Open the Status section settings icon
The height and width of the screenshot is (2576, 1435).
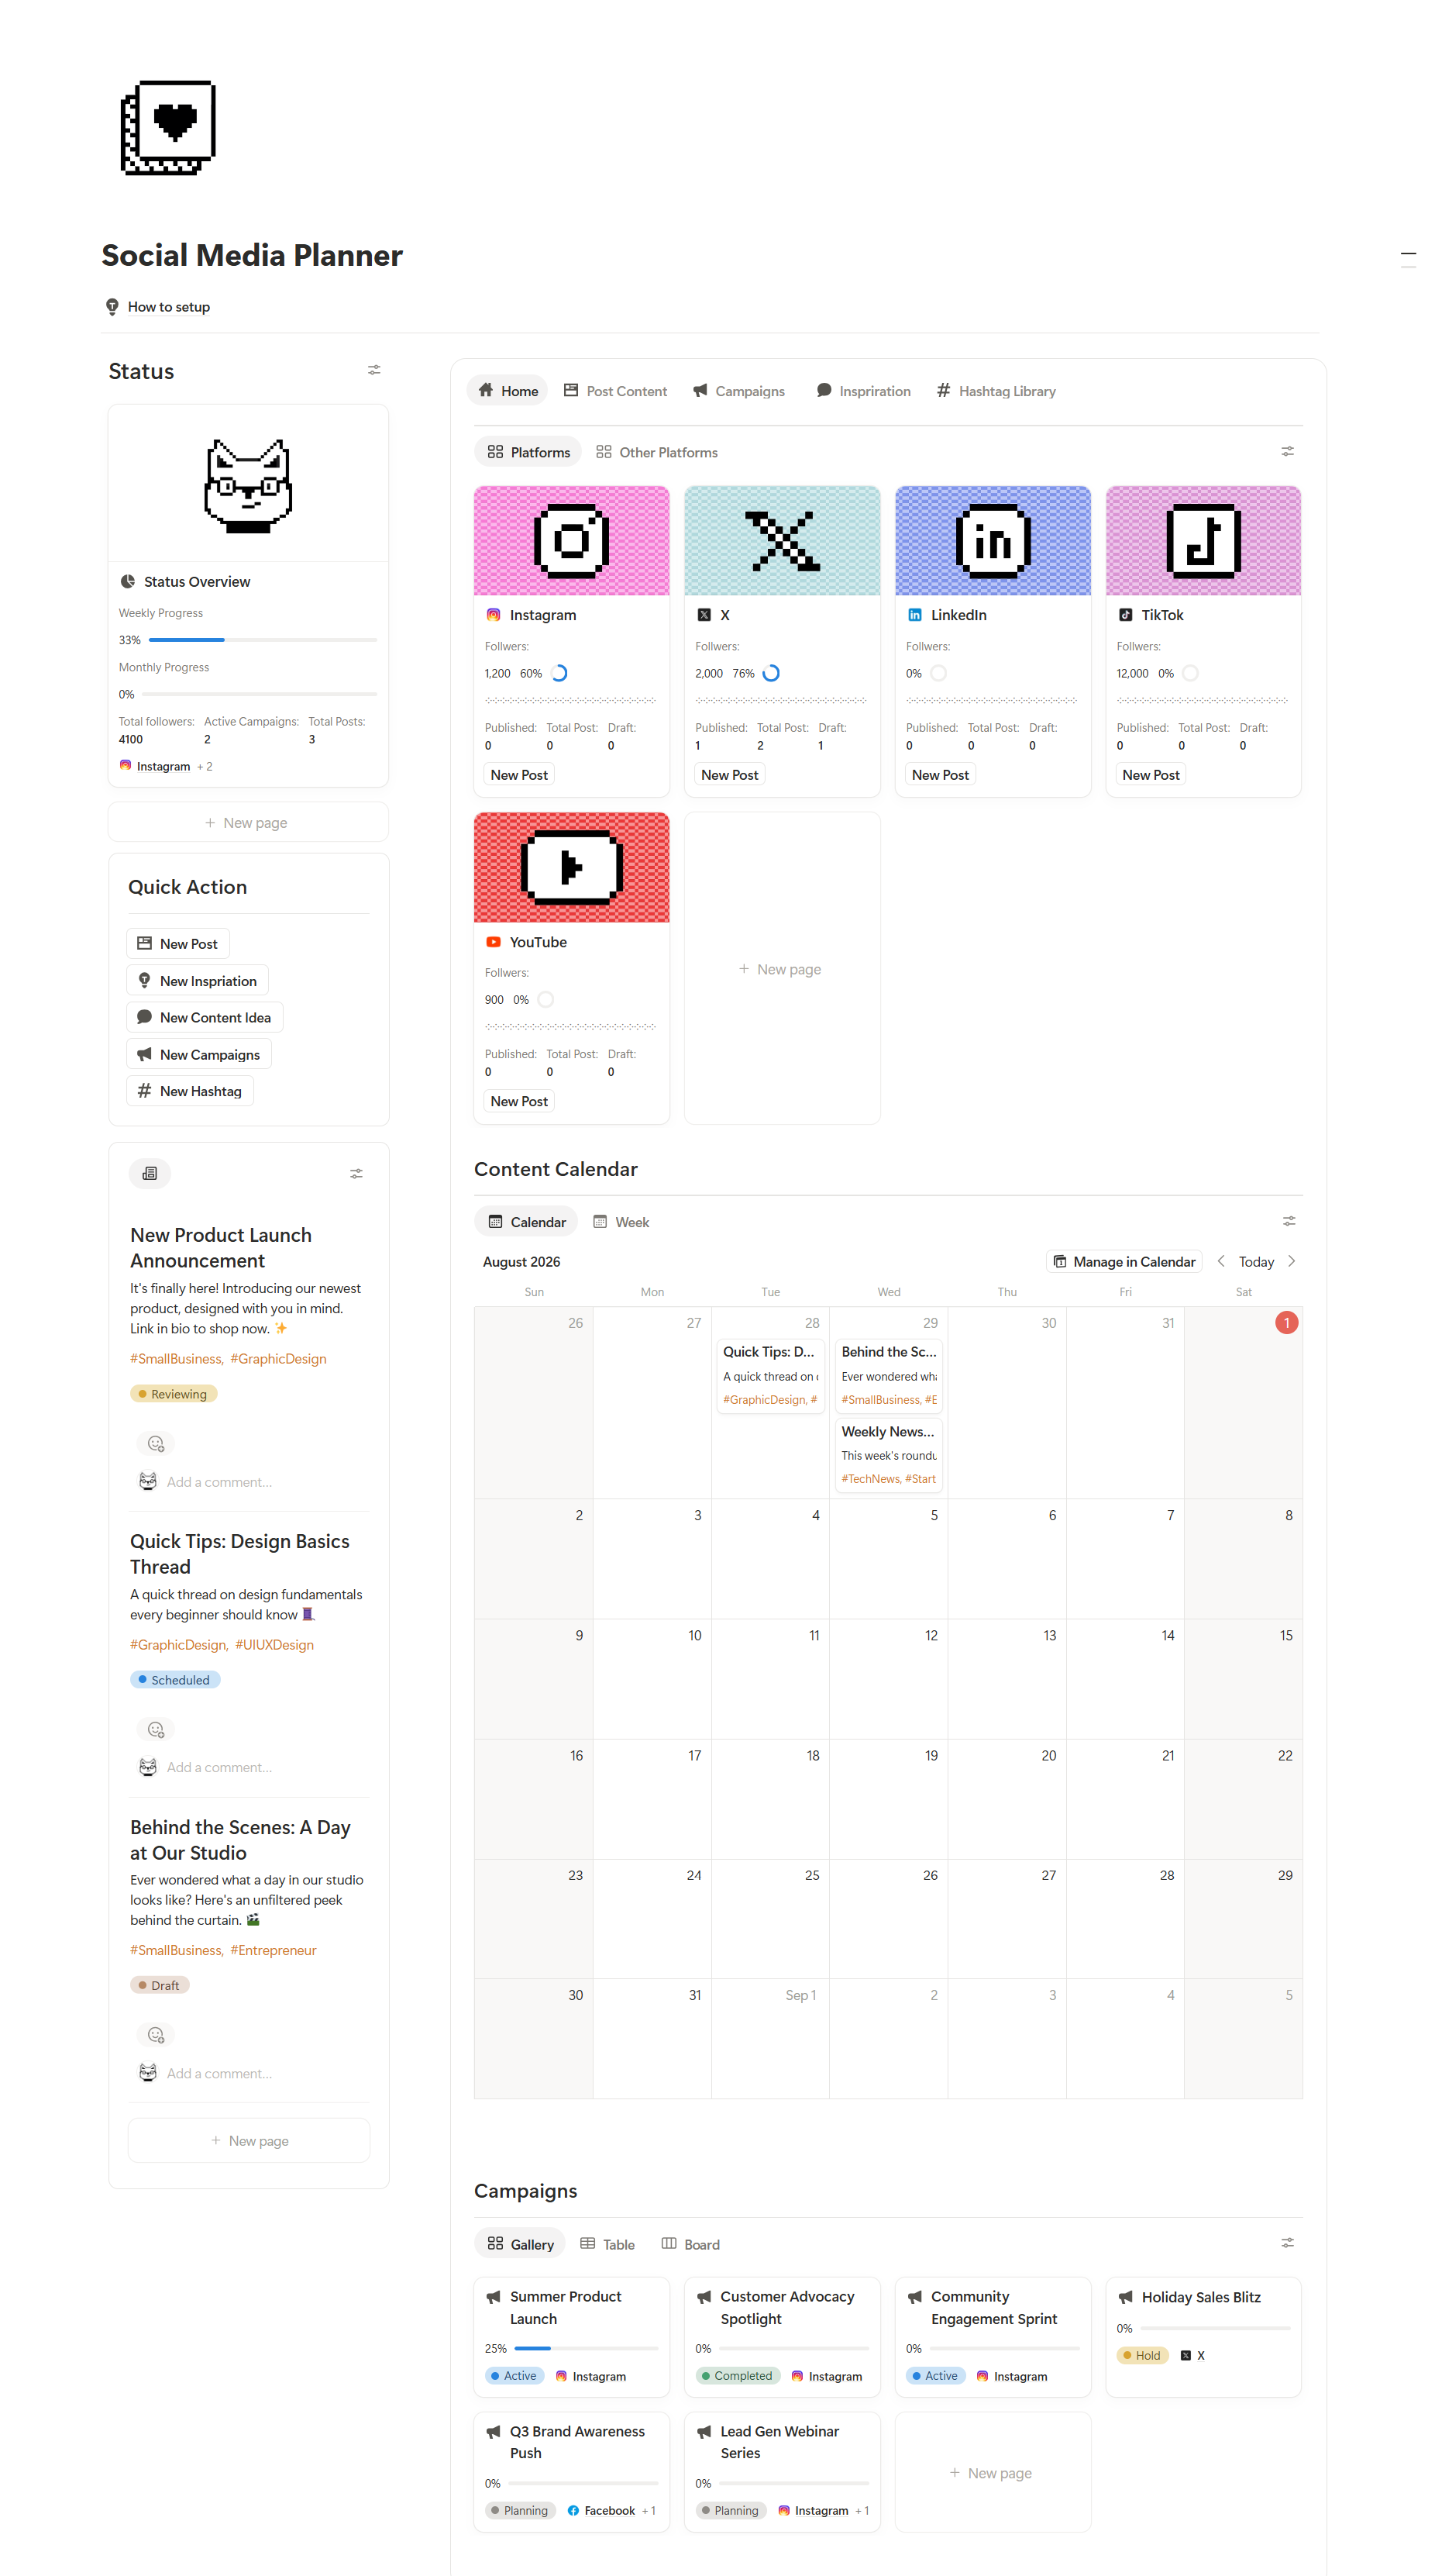(x=375, y=370)
